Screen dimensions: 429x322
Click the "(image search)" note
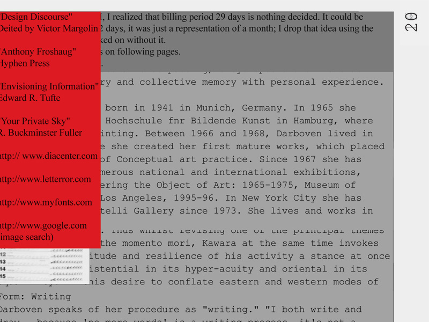(27, 237)
